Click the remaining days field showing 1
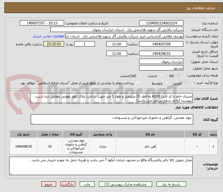 pyautogui.click(x=84, y=44)
